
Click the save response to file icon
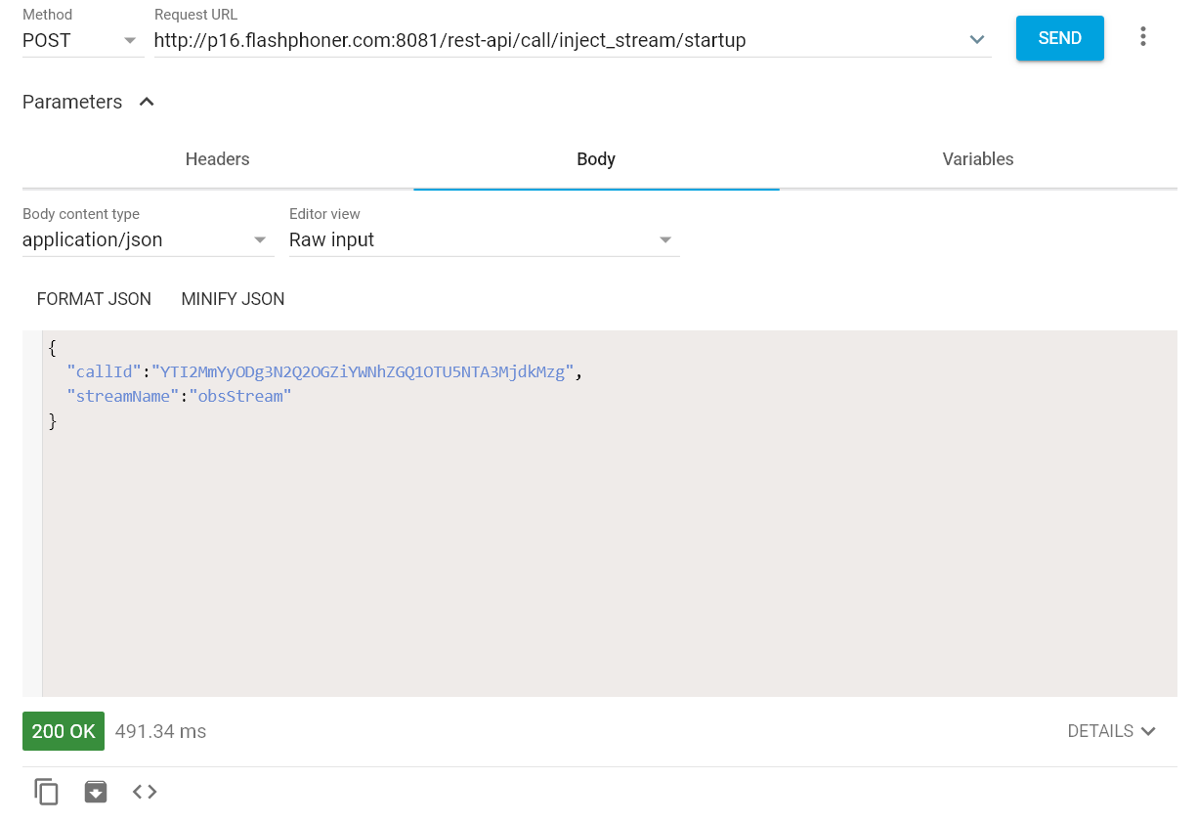[x=96, y=792]
